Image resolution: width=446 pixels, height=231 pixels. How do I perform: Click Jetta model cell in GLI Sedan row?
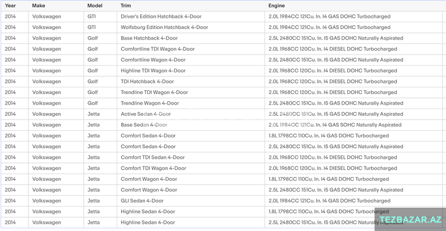click(94, 200)
